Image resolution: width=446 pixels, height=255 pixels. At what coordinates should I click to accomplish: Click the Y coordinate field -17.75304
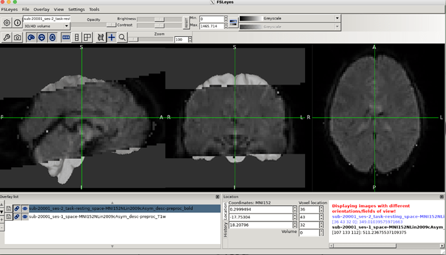tap(261, 217)
